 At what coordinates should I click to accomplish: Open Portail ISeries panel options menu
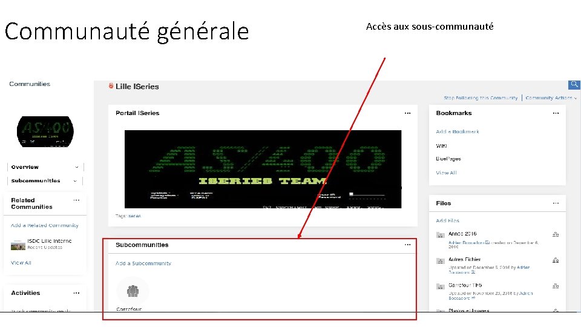(407, 113)
